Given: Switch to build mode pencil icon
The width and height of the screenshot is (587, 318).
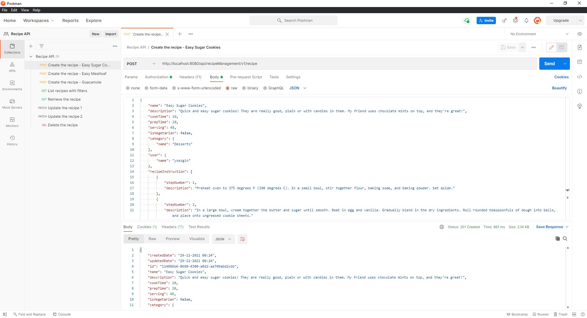Looking at the screenshot, I should 552,47.
